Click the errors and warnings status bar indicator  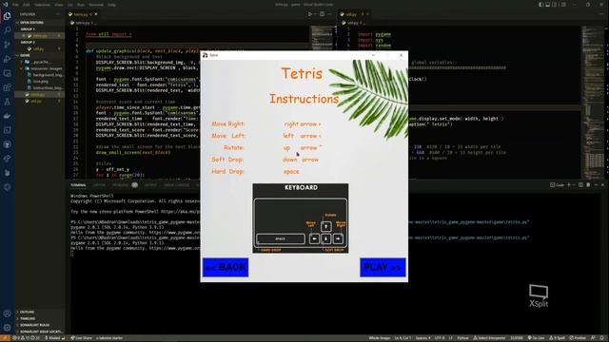tap(26, 338)
